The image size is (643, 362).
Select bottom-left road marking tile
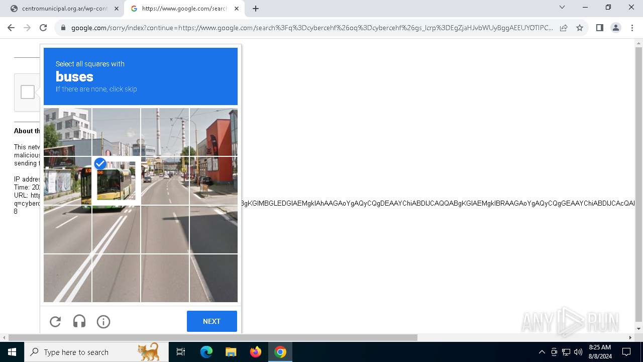coord(67,278)
